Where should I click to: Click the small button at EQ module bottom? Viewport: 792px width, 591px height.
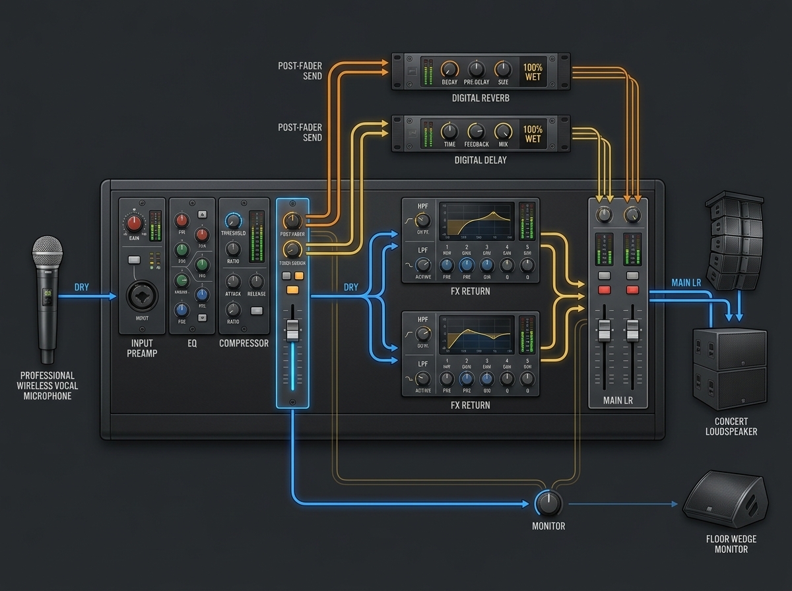[x=203, y=317]
